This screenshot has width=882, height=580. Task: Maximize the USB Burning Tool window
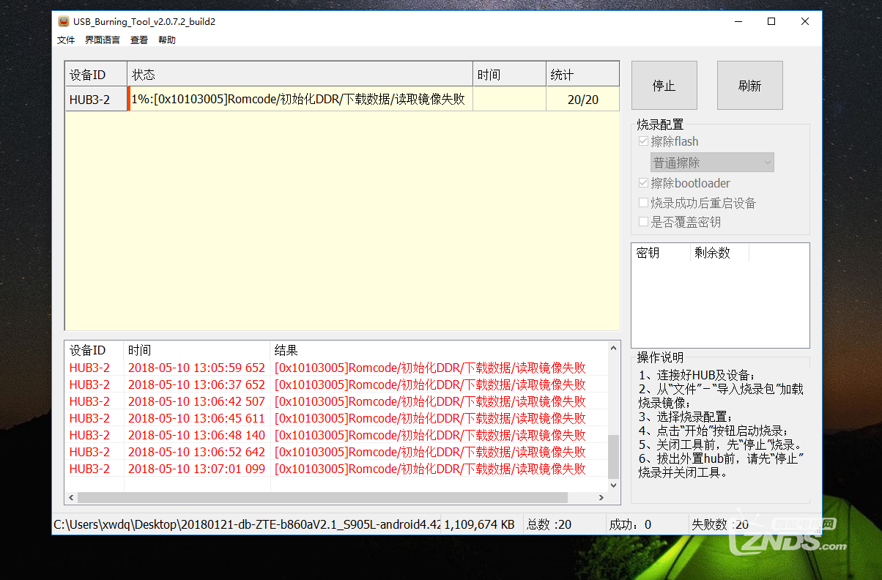[771, 21]
